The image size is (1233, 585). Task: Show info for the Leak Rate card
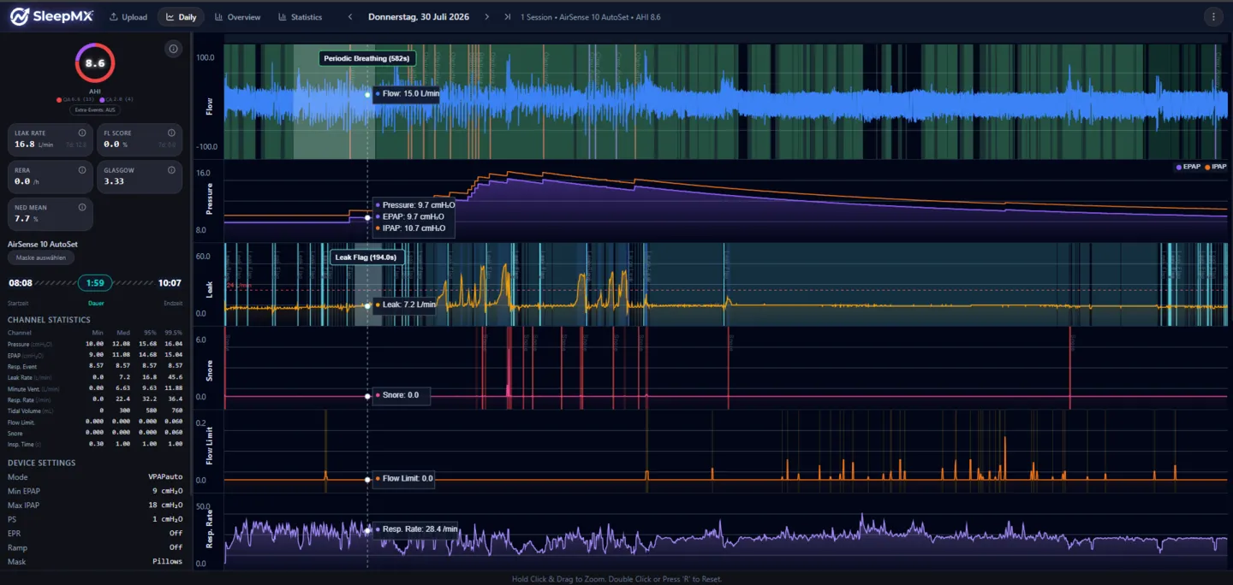82,133
